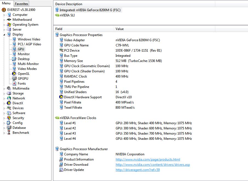The image size is (248, 181).
Task: Click the Server tower icon
Action: click(x=9, y=29)
